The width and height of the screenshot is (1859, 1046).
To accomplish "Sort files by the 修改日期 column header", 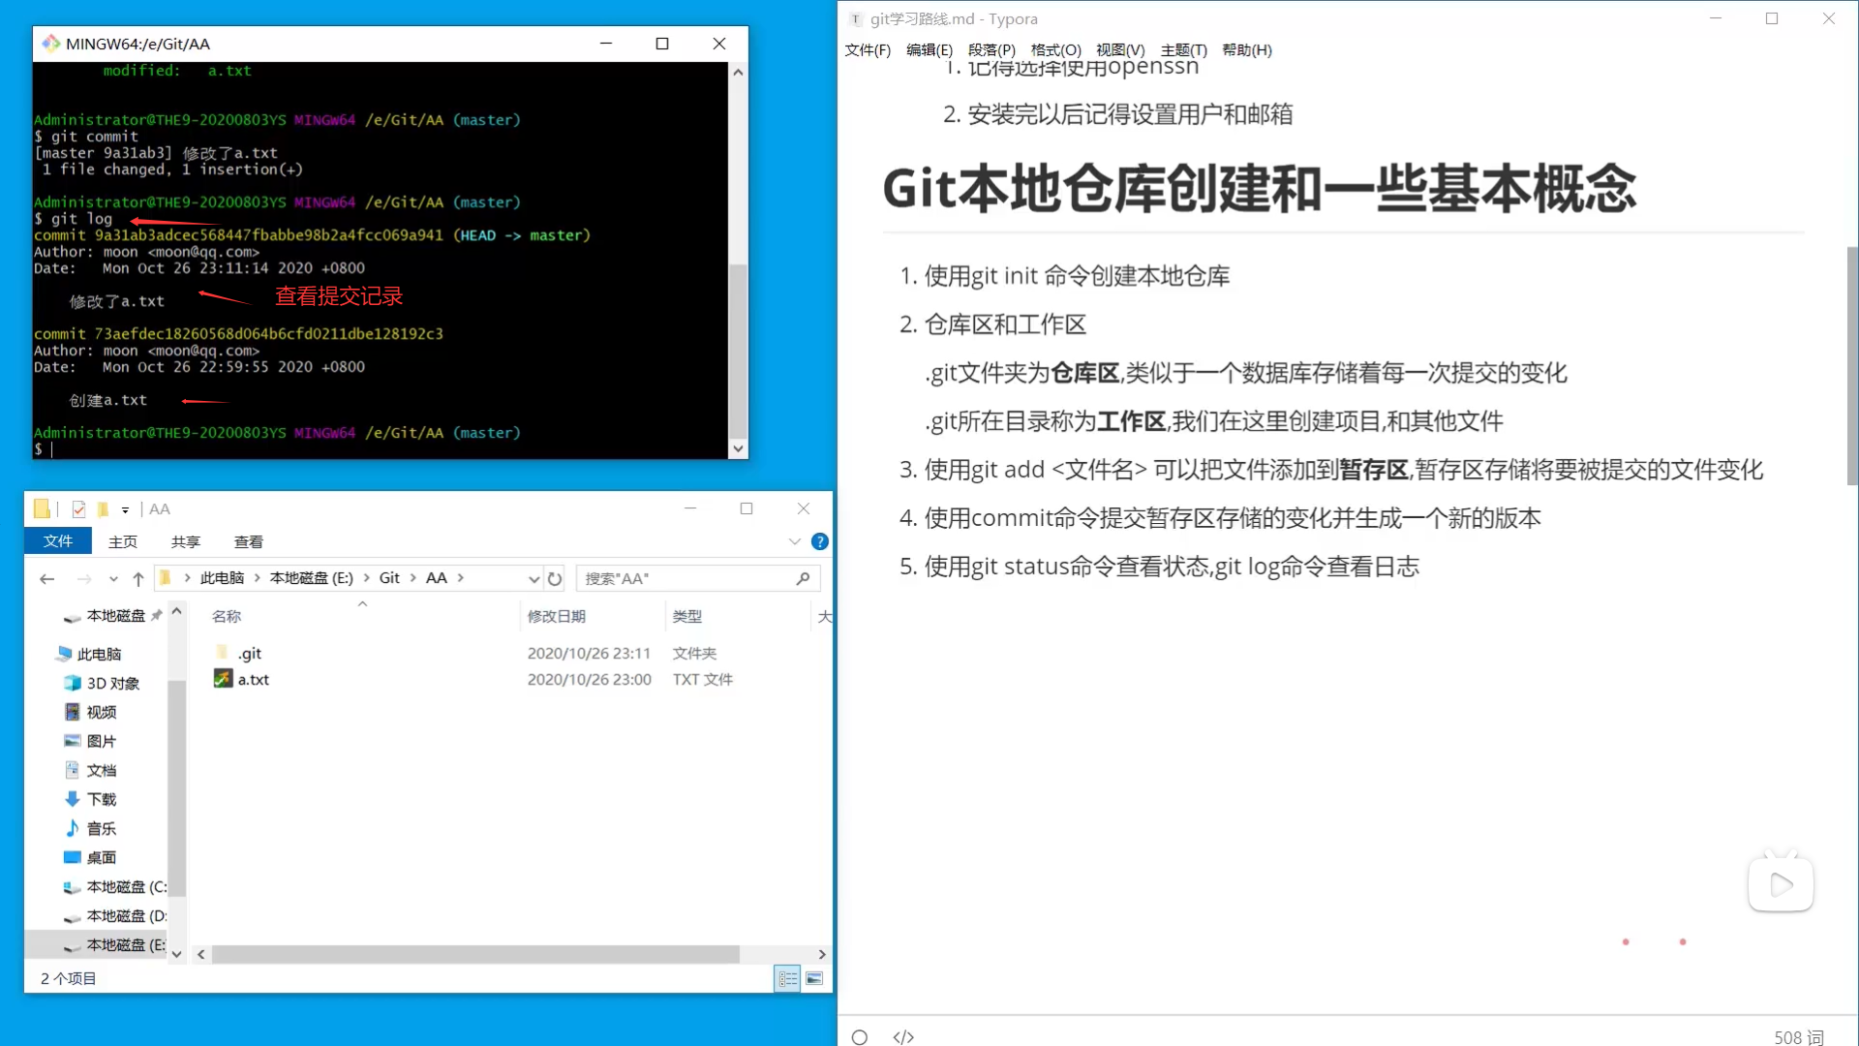I will 557,616.
